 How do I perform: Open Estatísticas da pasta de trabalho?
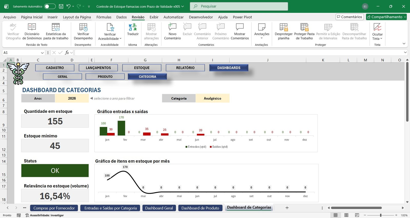click(56, 32)
